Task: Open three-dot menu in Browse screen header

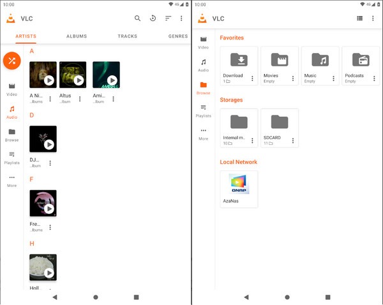Action: [x=373, y=19]
